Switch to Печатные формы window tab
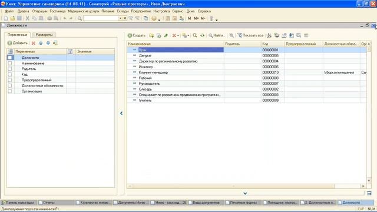 pyautogui.click(x=243, y=203)
